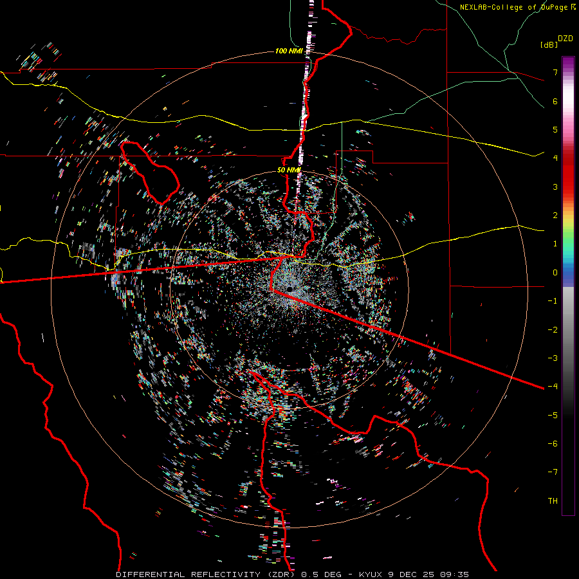Click the [dB] units label
This screenshot has height=579, width=579.
549,45
